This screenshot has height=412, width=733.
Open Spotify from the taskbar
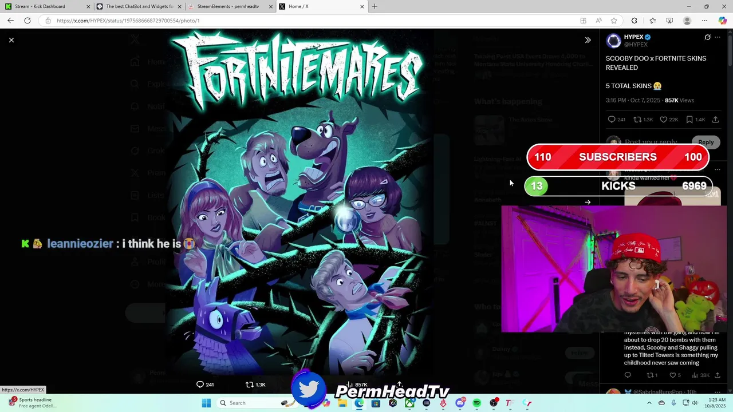477,403
